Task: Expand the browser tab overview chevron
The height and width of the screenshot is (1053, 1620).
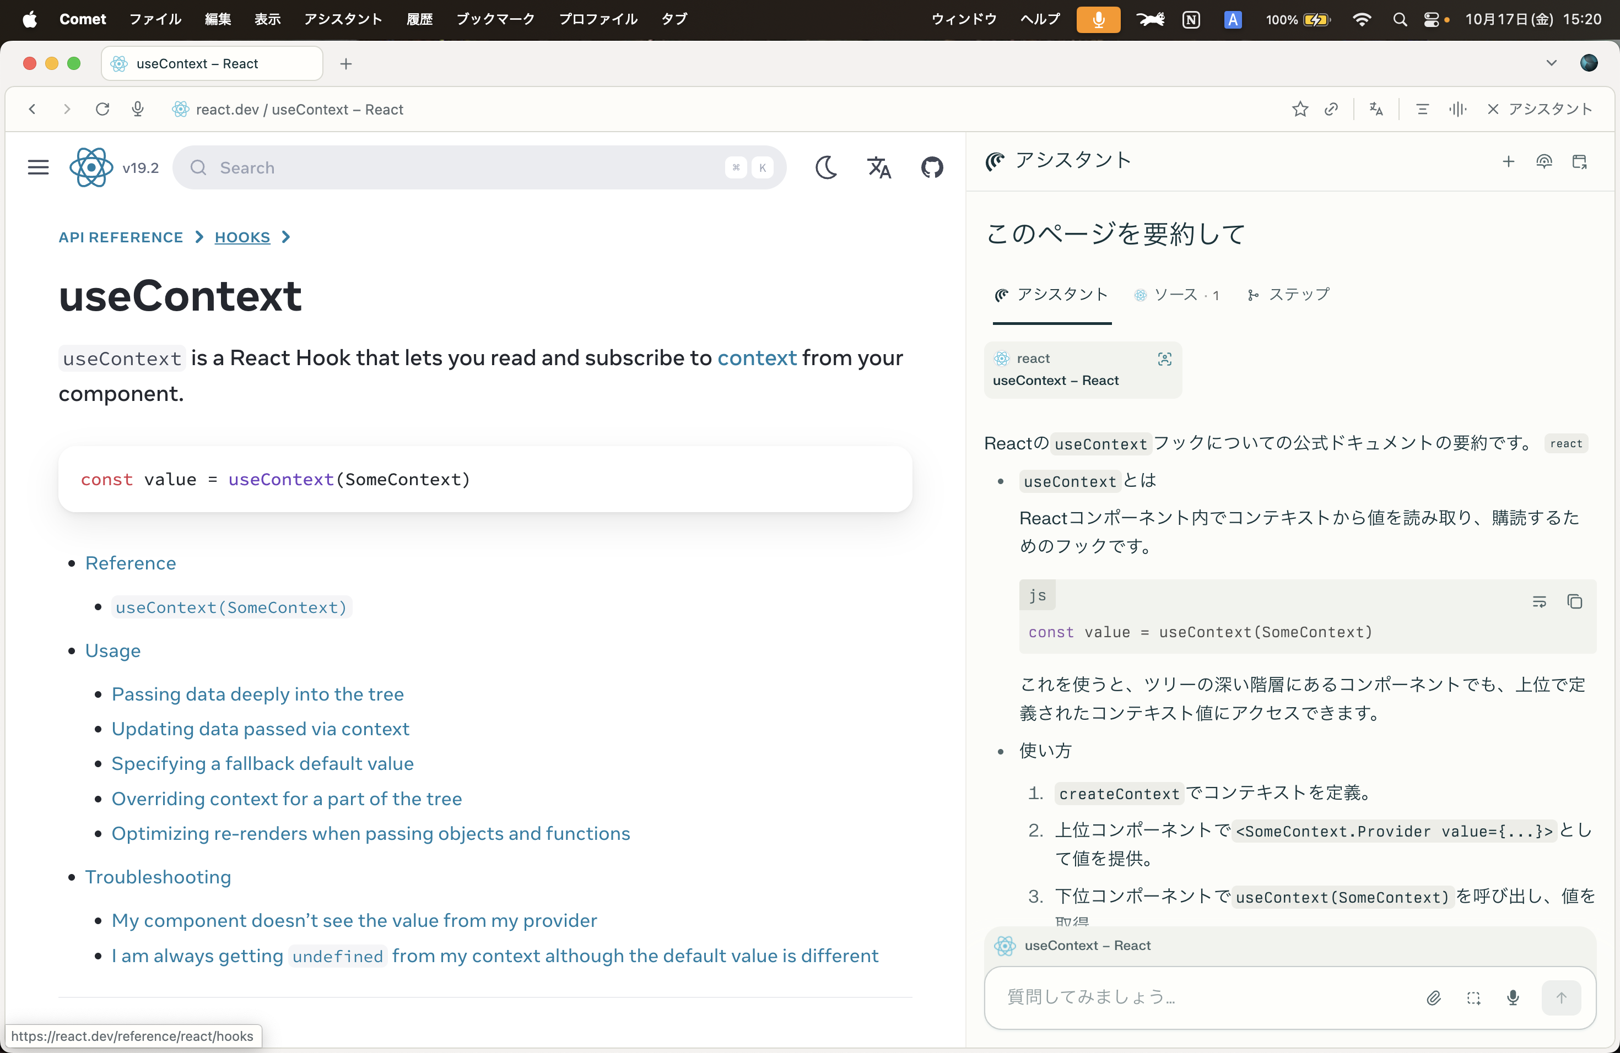Action: [1552, 63]
